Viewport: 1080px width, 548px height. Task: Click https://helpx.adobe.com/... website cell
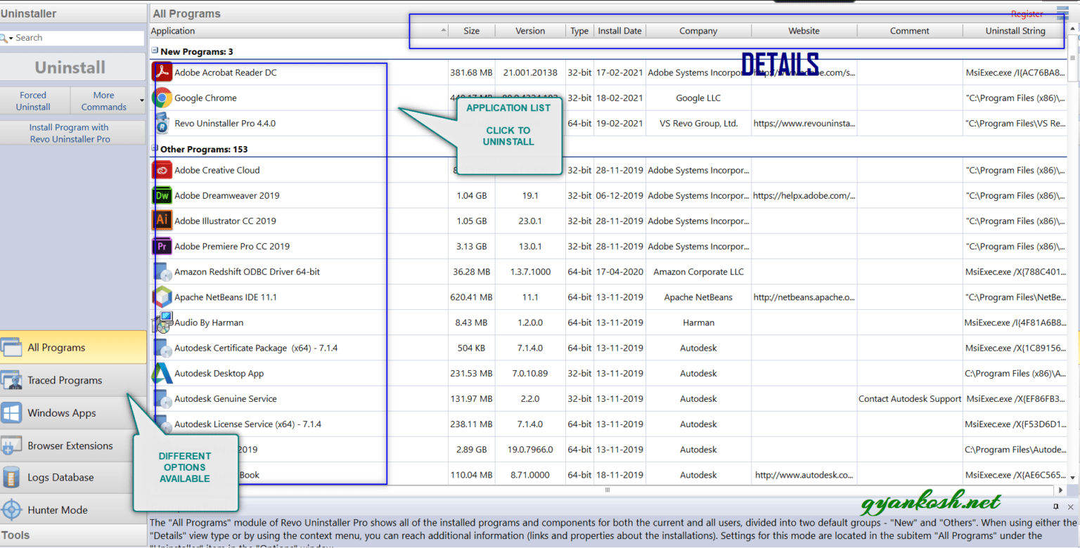pyautogui.click(x=804, y=195)
